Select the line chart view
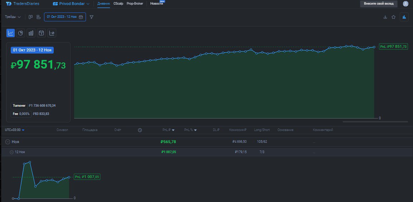 [10, 33]
